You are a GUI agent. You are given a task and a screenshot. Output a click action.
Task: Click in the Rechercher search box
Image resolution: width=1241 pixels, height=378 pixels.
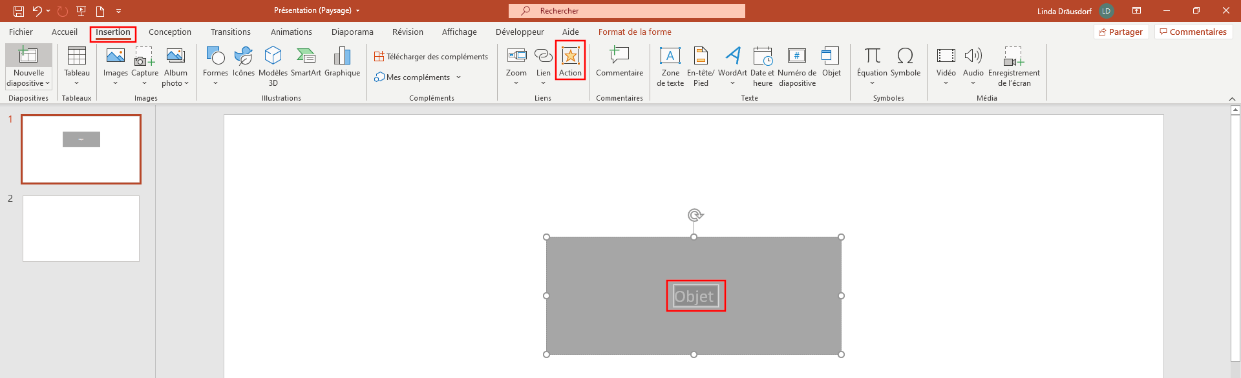(x=627, y=11)
